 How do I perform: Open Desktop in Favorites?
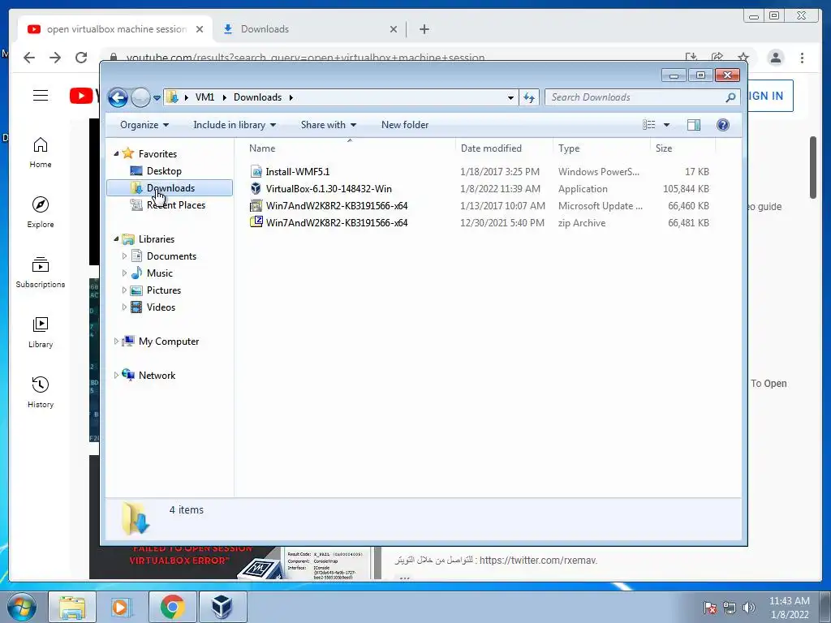[x=164, y=171]
